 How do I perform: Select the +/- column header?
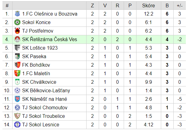click(179, 5)
